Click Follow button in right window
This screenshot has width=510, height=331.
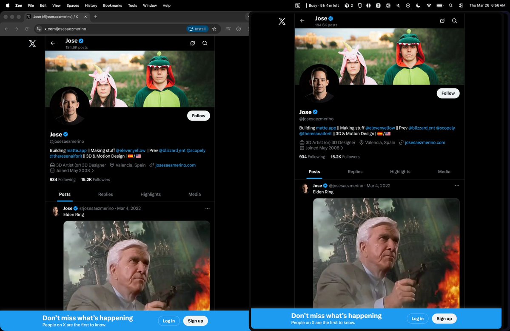pyautogui.click(x=448, y=93)
